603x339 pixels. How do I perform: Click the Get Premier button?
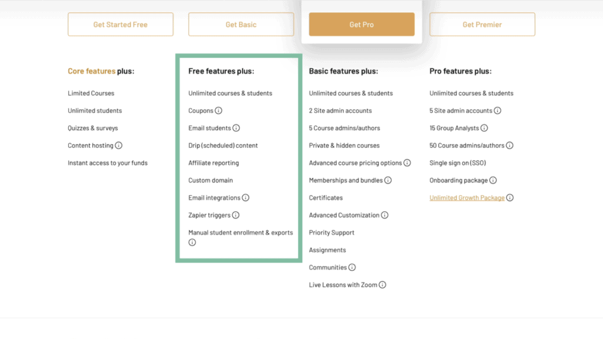[482, 24]
